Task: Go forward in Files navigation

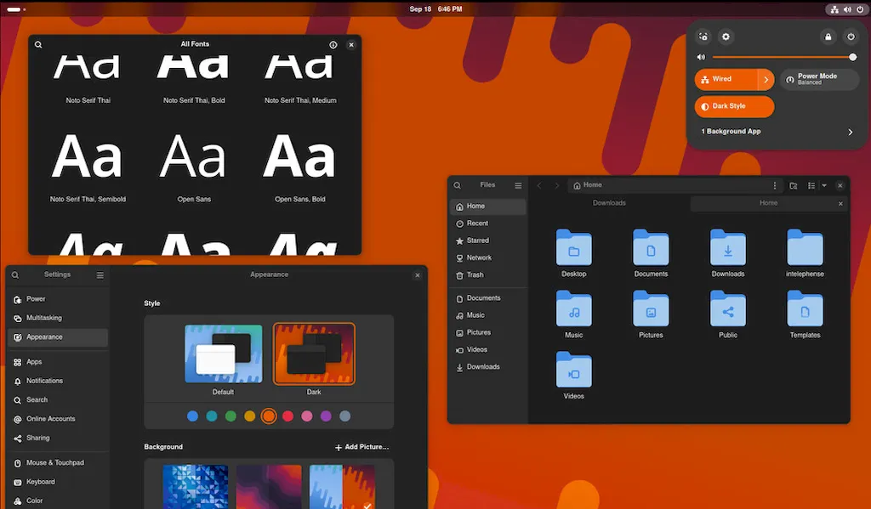Action: pyautogui.click(x=556, y=185)
